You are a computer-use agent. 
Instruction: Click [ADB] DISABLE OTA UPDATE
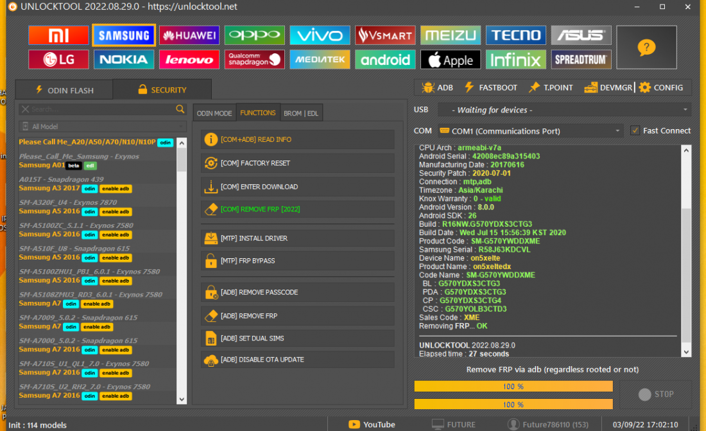(298, 360)
